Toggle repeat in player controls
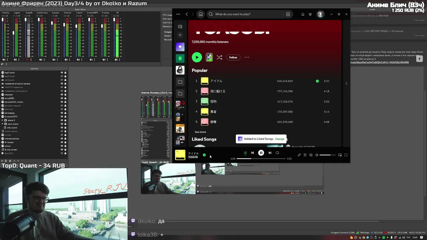Viewport: 427px width, 240px height. pos(277,153)
